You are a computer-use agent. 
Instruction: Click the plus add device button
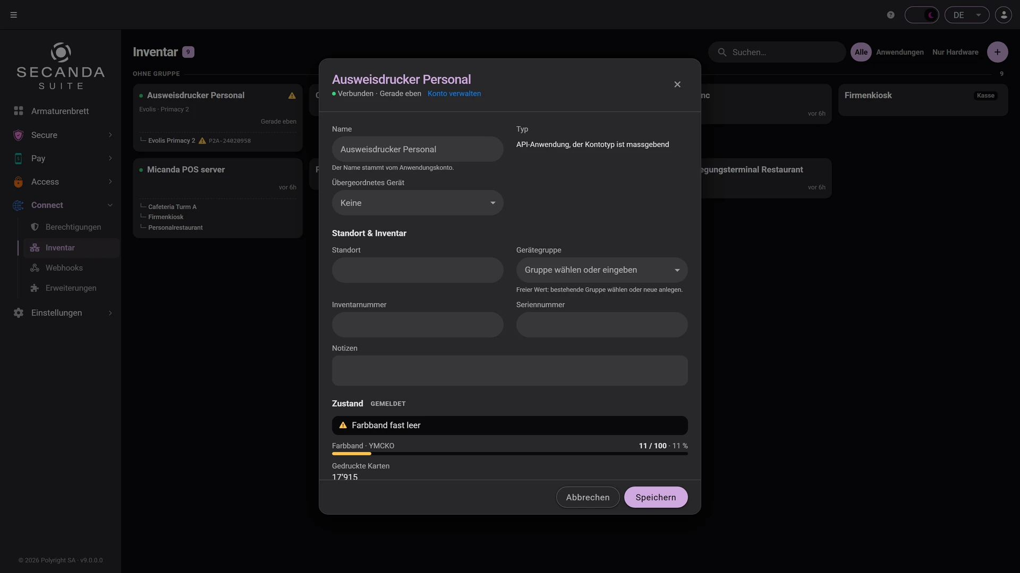[998, 52]
